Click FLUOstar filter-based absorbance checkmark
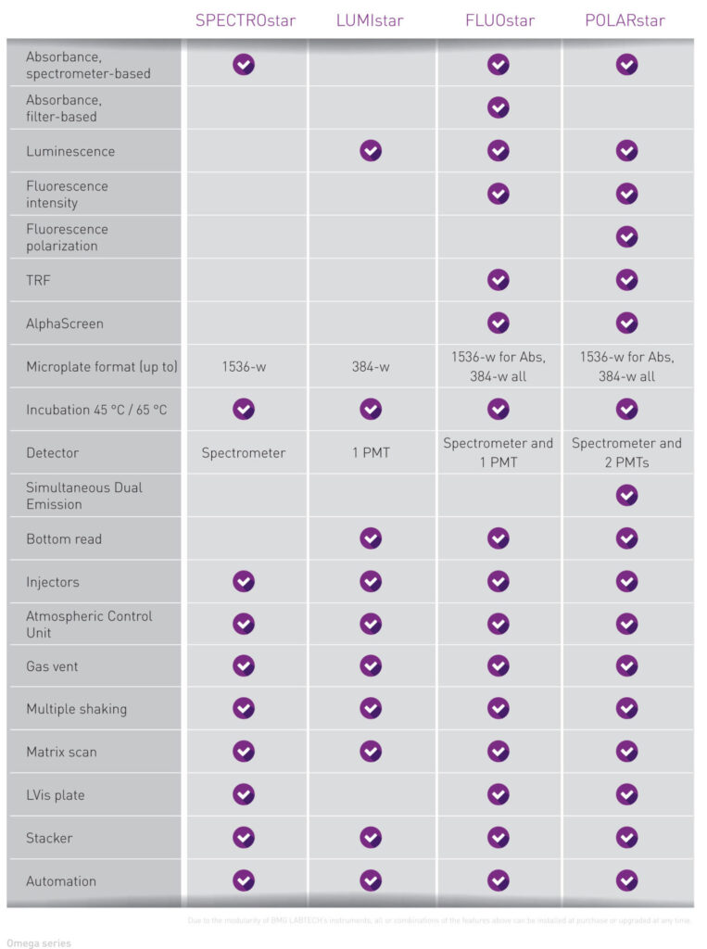The image size is (707, 949). (499, 108)
